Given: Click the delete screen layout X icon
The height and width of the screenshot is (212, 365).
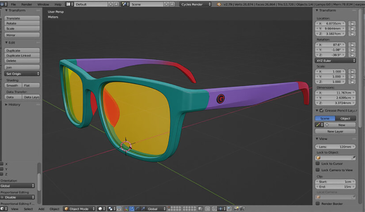Looking at the screenshot, I should [116, 4].
